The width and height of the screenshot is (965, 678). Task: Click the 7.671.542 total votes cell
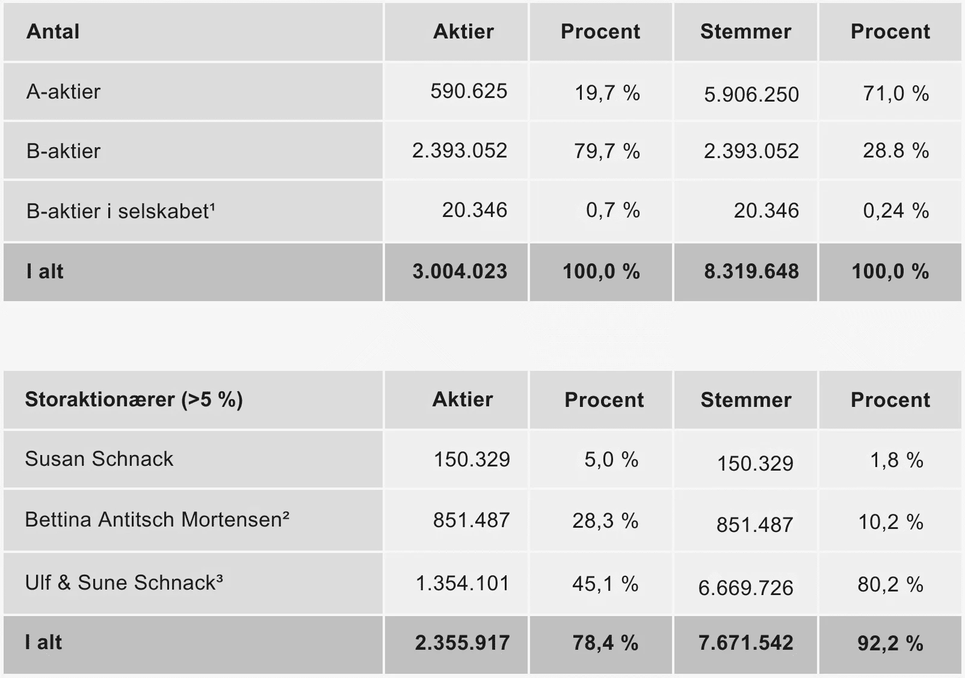(745, 643)
